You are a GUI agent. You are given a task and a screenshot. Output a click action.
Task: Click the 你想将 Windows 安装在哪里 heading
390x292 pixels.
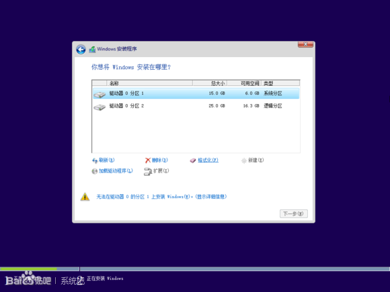point(131,67)
